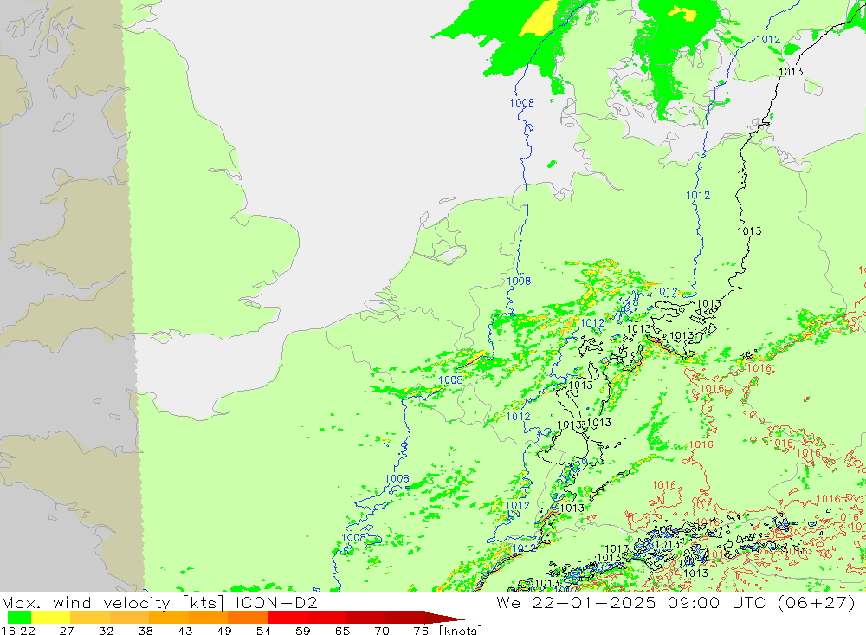Select the legend swatch between 27 and 32
Image resolution: width=866 pixels, height=635 pixels.
click(x=90, y=618)
